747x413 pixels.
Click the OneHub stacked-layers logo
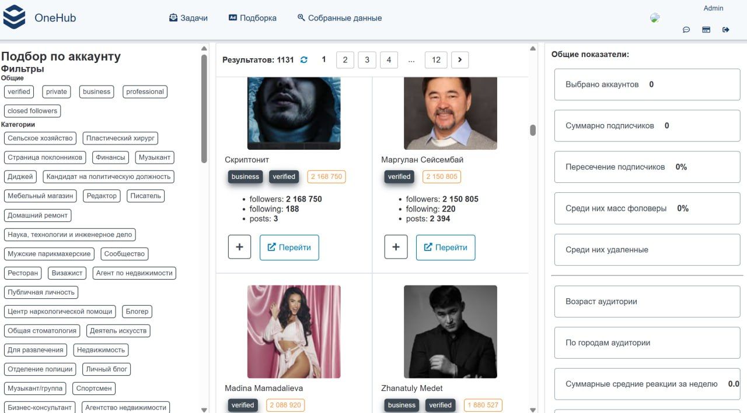click(x=14, y=17)
